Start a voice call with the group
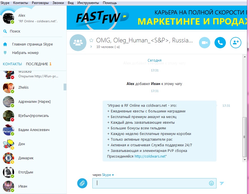This screenshot has height=194, width=249. tap(220, 43)
